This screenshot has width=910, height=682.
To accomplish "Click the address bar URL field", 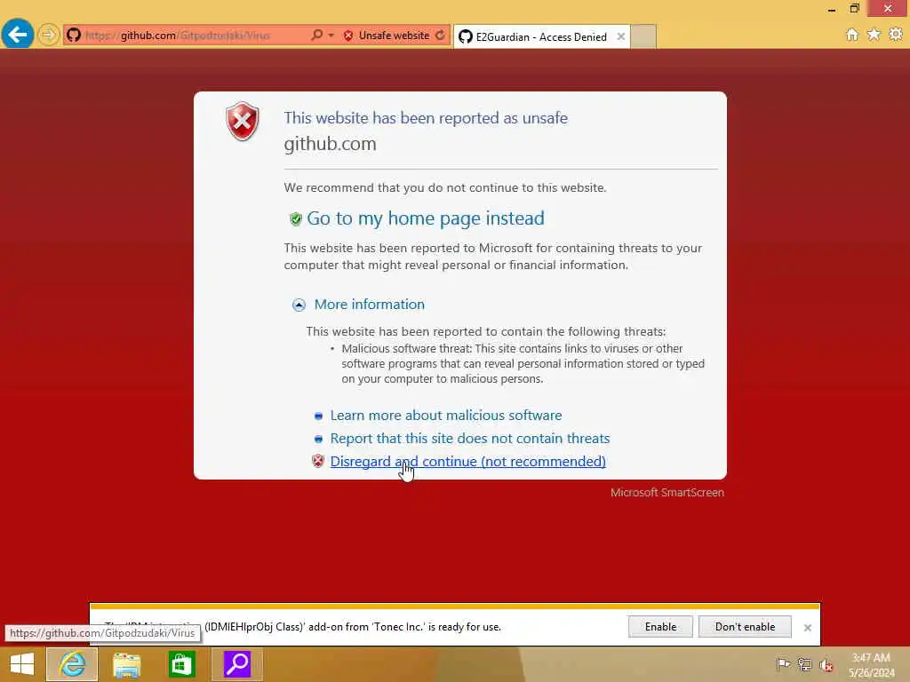I will tap(195, 36).
